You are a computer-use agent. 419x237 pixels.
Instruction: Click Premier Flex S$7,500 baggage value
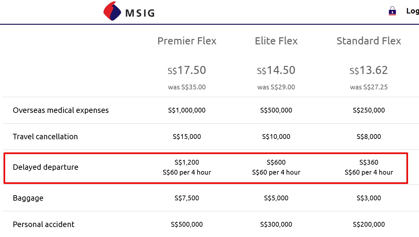(187, 198)
